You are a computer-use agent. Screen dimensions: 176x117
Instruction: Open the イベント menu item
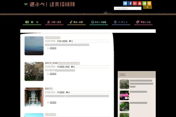[121, 22]
